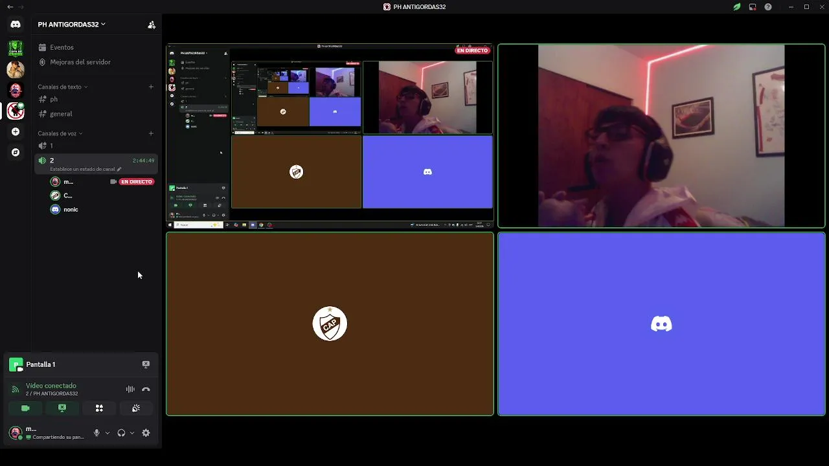
Task: Select user nonic in voice channel
Action: 71,210
